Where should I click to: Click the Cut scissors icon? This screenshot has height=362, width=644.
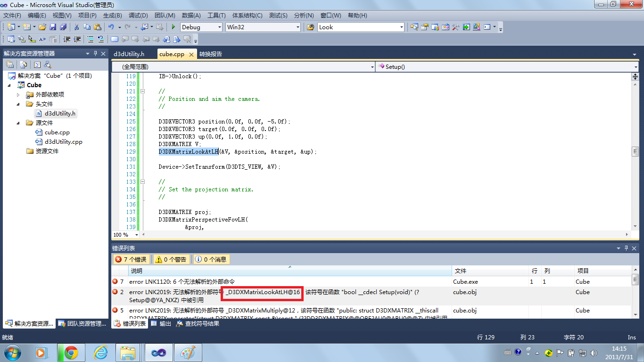click(x=76, y=27)
